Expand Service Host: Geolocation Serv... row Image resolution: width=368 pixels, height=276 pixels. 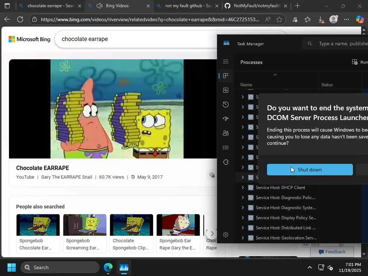click(x=243, y=238)
